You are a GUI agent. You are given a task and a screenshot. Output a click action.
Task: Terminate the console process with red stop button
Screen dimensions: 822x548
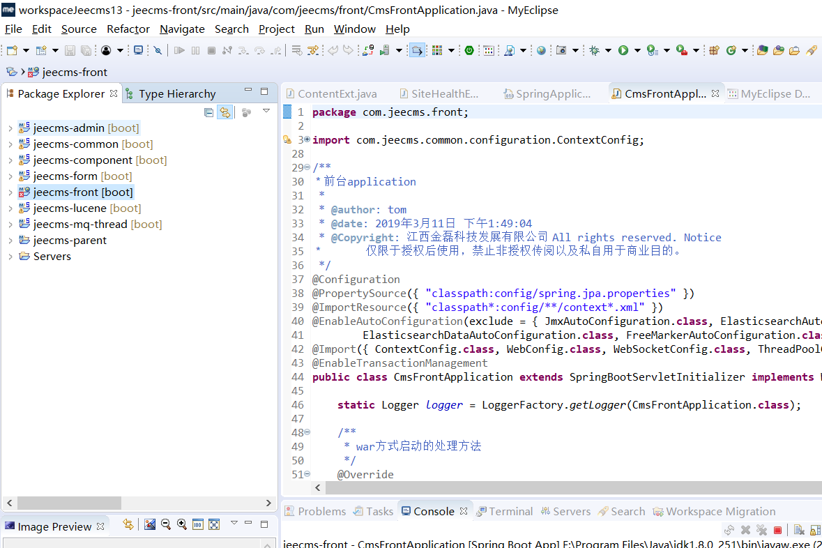coord(778,531)
